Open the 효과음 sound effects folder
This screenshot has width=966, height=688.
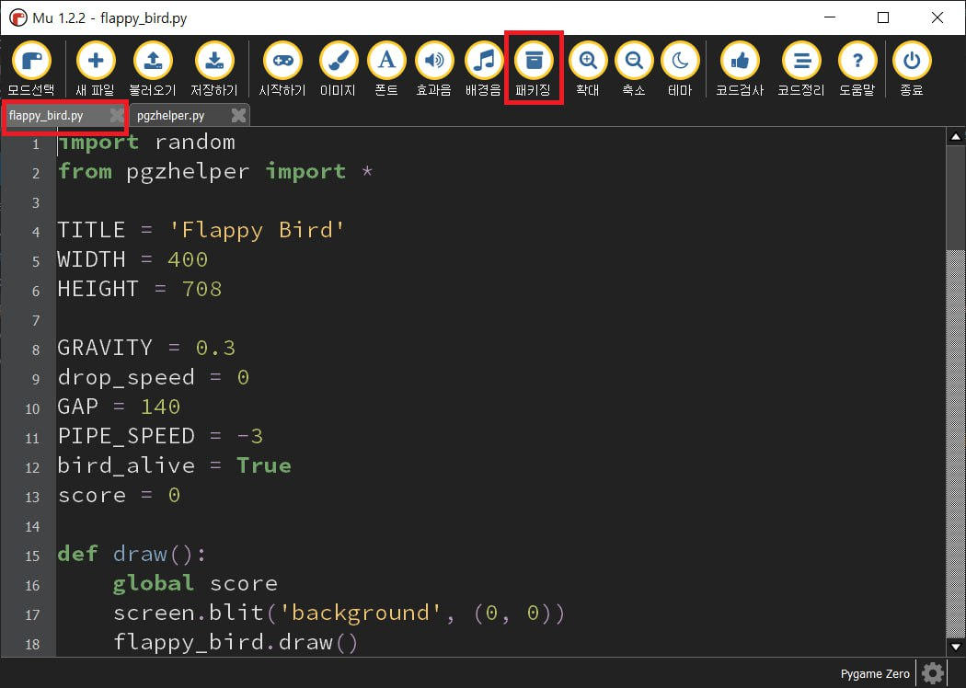pyautogui.click(x=434, y=62)
